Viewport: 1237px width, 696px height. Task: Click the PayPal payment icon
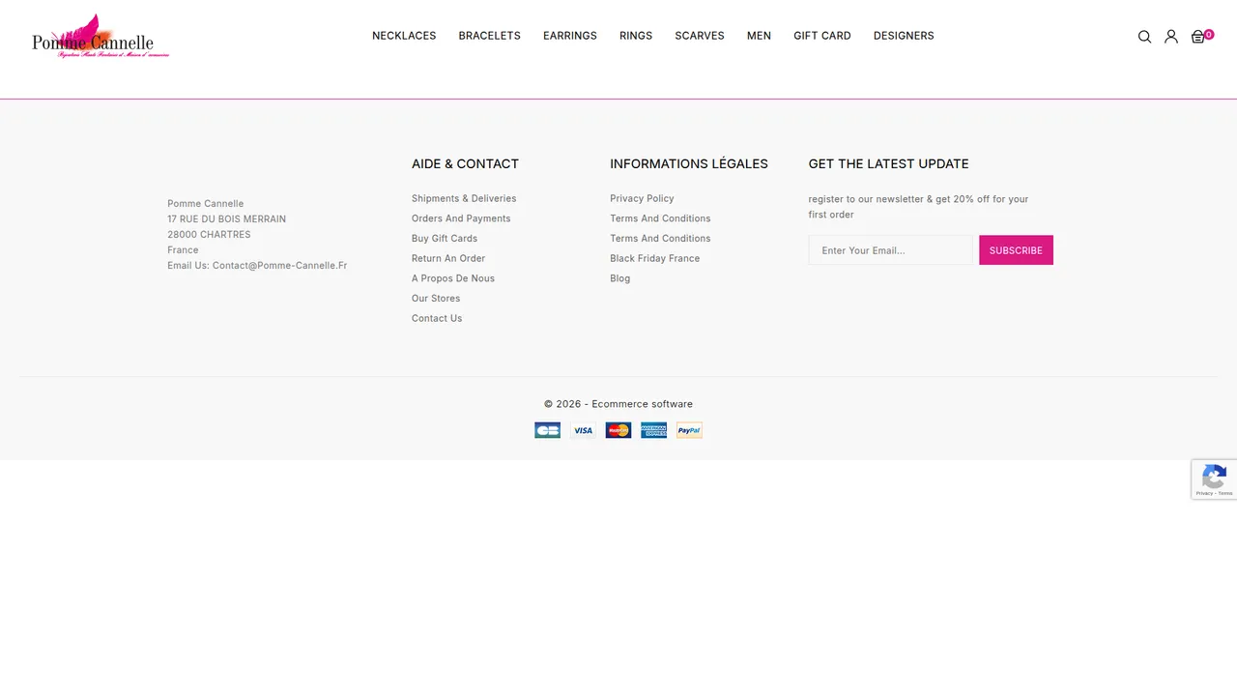pos(689,430)
